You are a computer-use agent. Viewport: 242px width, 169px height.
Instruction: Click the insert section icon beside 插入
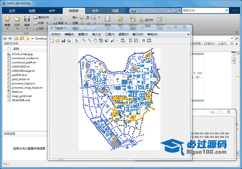pos(82,18)
